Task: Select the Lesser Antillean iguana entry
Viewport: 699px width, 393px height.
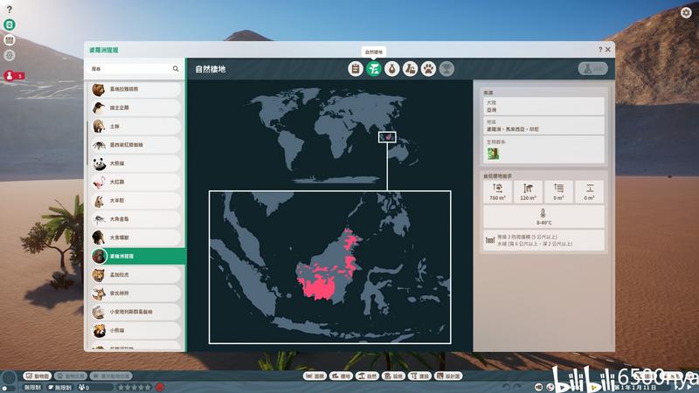Action: 135,312
